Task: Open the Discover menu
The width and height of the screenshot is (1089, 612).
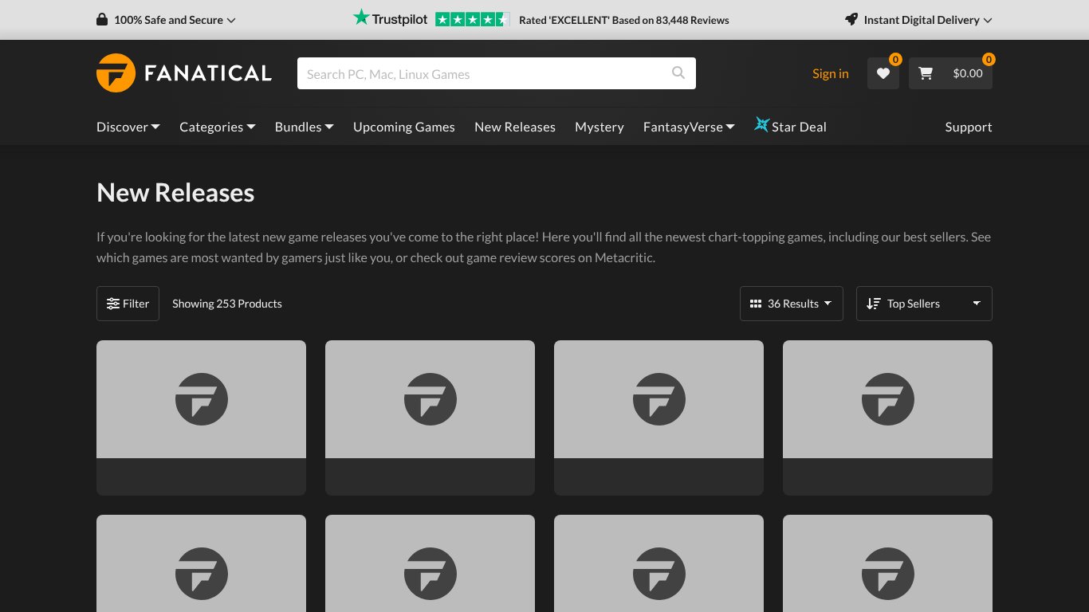Action: point(128,127)
